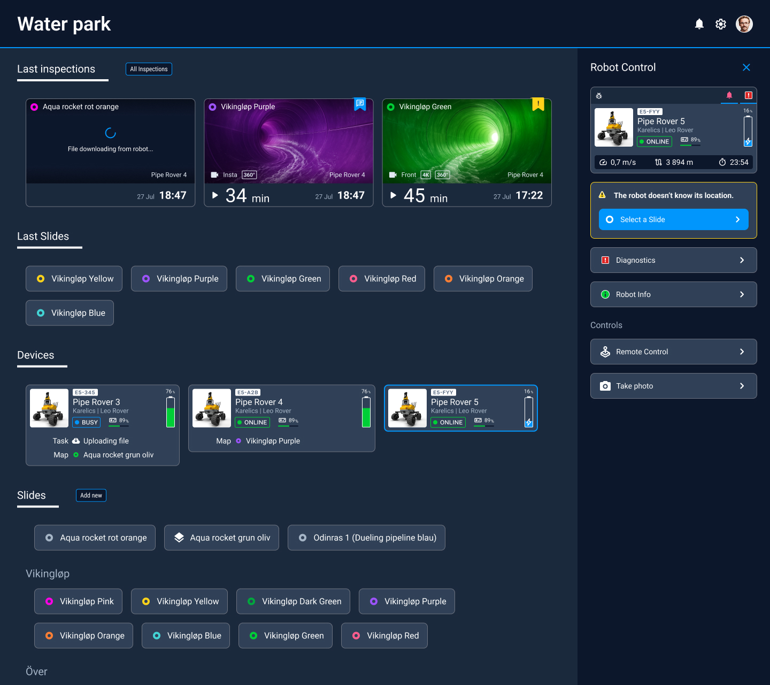This screenshot has width=770, height=685.
Task: Click red alert icon on robot card
Action: (748, 95)
